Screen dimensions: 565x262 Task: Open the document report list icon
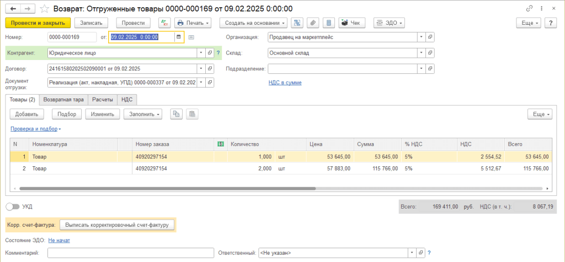tap(328, 23)
